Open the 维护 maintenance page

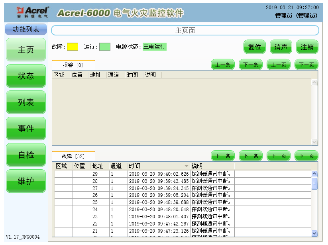coord(26,181)
